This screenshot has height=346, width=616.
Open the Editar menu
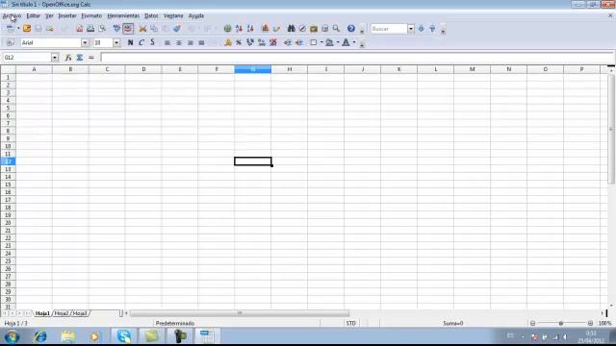pyautogui.click(x=33, y=15)
